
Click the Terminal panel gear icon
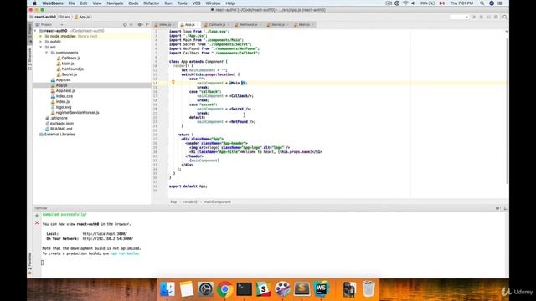pyautogui.click(x=497, y=208)
